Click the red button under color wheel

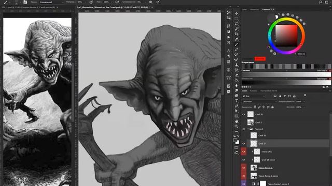coord(260,58)
